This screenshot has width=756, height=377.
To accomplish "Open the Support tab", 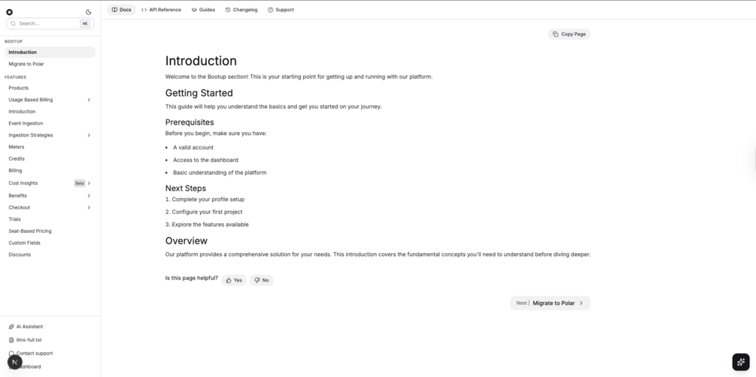I will [281, 10].
